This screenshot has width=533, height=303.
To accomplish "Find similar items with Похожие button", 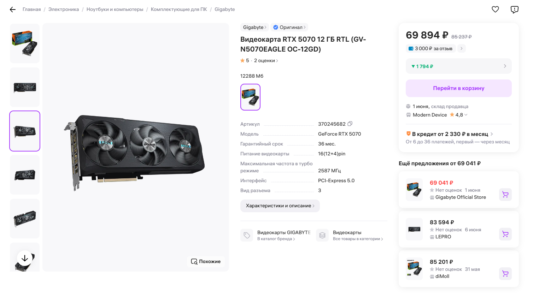I will [206, 261].
